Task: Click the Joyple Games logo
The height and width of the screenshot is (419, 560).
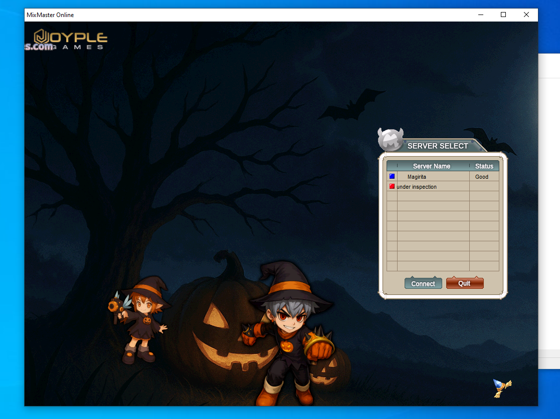Action: point(70,39)
